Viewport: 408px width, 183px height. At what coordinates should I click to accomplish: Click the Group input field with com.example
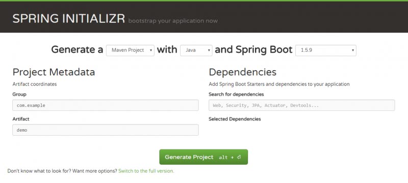[x=106, y=105]
